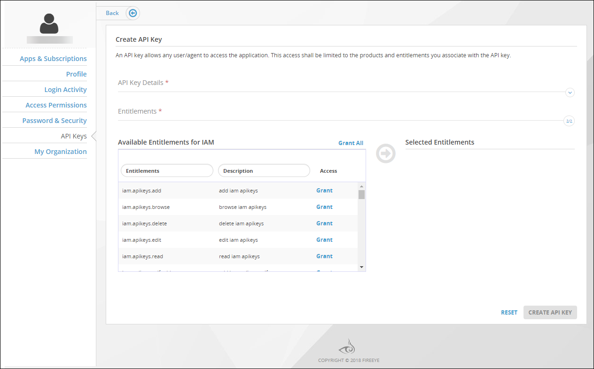Select the iam.apikeys.read row text

(142, 256)
